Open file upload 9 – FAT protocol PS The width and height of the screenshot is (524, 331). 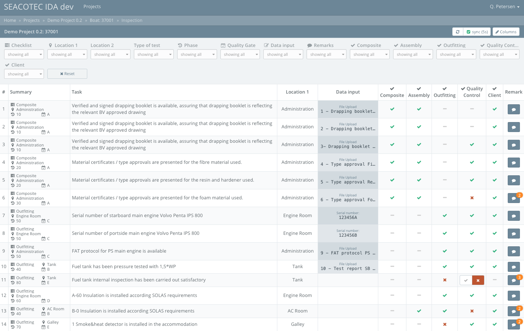point(348,251)
